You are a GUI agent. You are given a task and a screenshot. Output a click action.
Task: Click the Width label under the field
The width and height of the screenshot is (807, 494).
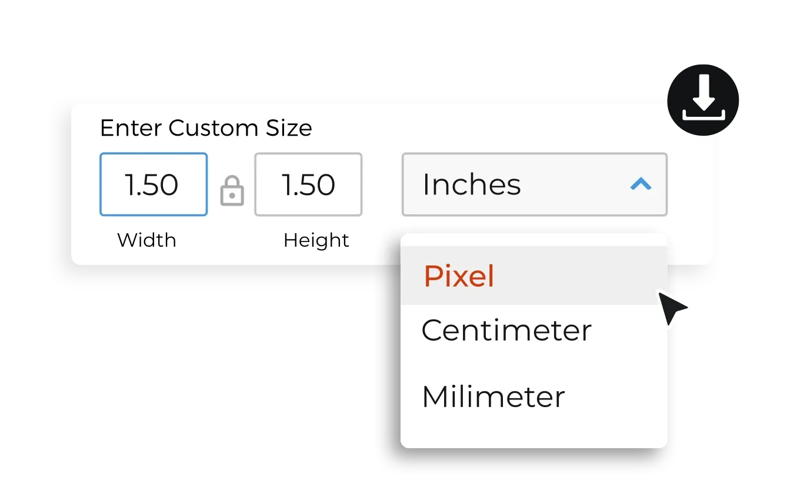[146, 240]
